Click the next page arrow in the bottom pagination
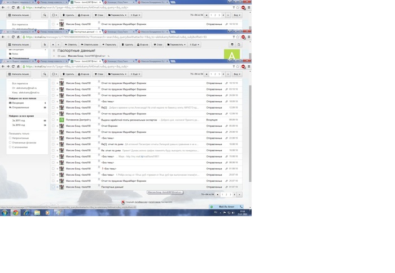This screenshot has width=395, height=273. click(239, 195)
